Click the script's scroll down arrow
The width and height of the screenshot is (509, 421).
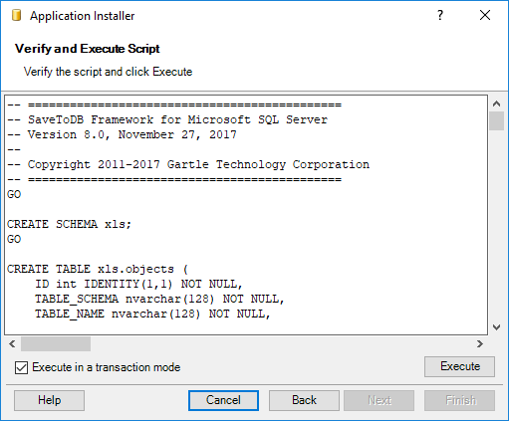(x=496, y=327)
